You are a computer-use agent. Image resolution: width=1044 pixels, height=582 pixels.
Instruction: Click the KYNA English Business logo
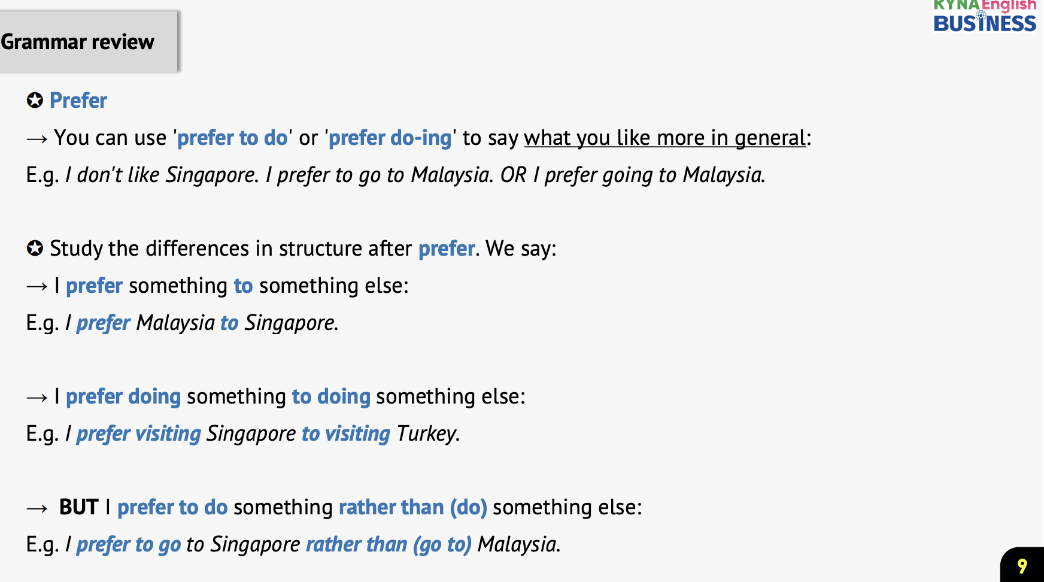coord(985,16)
